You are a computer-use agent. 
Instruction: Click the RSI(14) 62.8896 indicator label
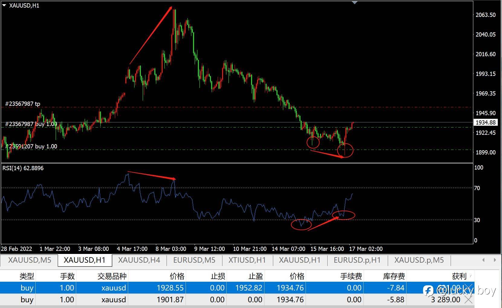(x=23, y=168)
